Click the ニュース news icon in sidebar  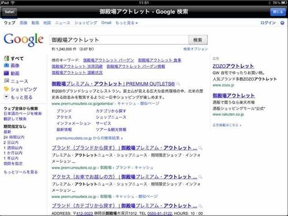(x=6, y=81)
